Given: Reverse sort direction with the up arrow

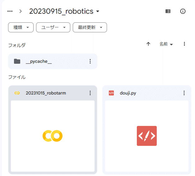Looking at the screenshot, I should coord(148,44).
